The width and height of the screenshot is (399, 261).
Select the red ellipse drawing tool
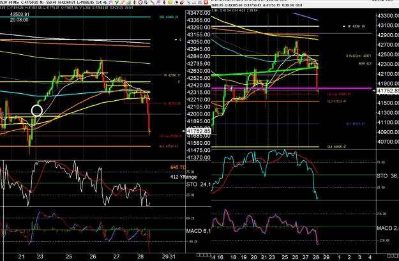tap(134, 3)
